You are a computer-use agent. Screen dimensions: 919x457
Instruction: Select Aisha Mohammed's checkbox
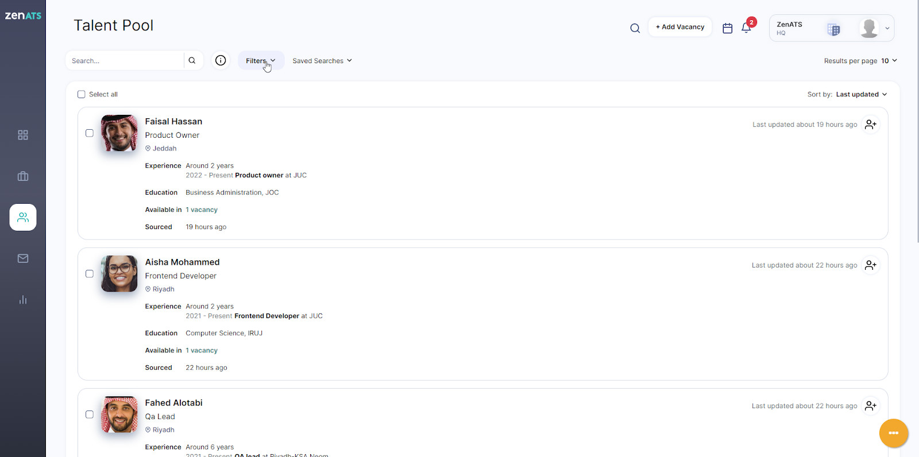(x=90, y=274)
